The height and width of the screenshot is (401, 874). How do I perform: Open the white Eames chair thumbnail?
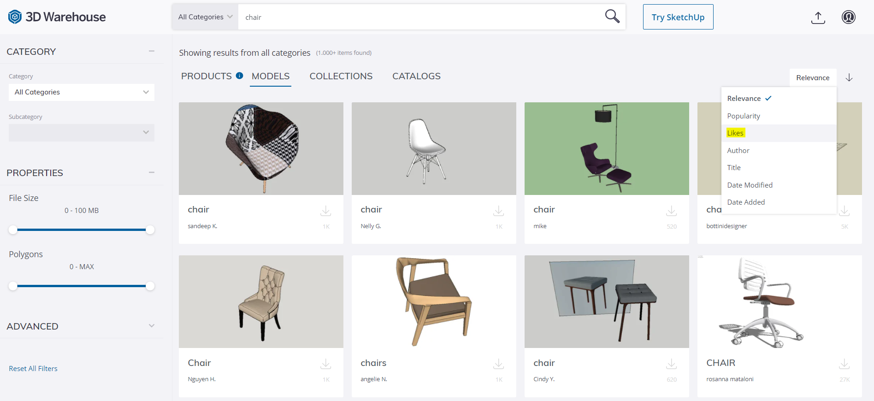click(x=434, y=148)
